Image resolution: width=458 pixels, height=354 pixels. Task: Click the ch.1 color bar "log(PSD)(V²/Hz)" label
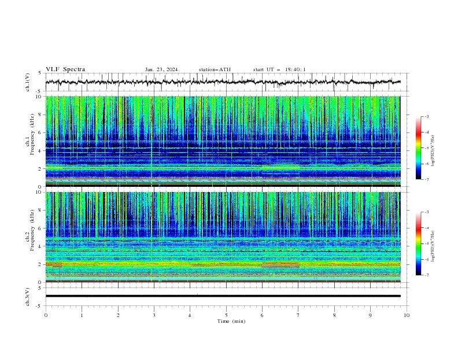(433, 151)
